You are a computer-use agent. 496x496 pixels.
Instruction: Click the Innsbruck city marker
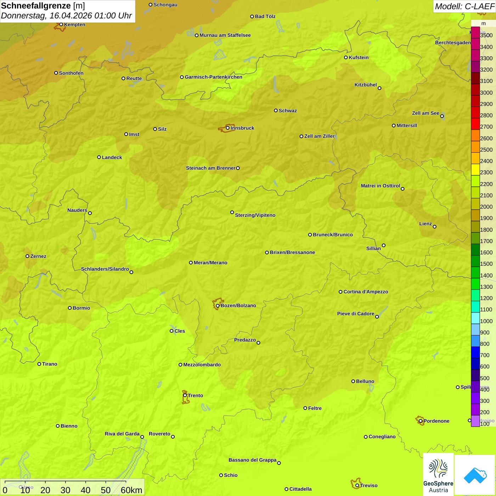[x=228, y=128]
